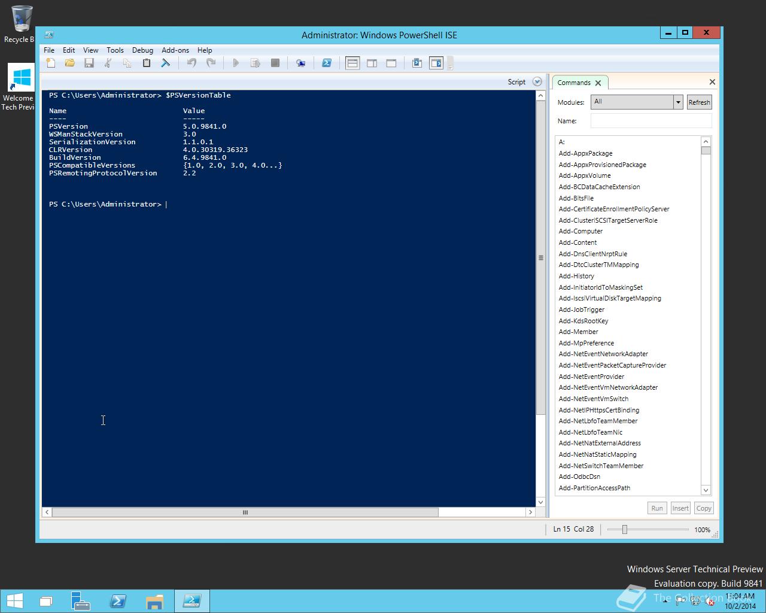Screen dimensions: 766x613
Task: Open the Debug menu
Action: coord(142,50)
